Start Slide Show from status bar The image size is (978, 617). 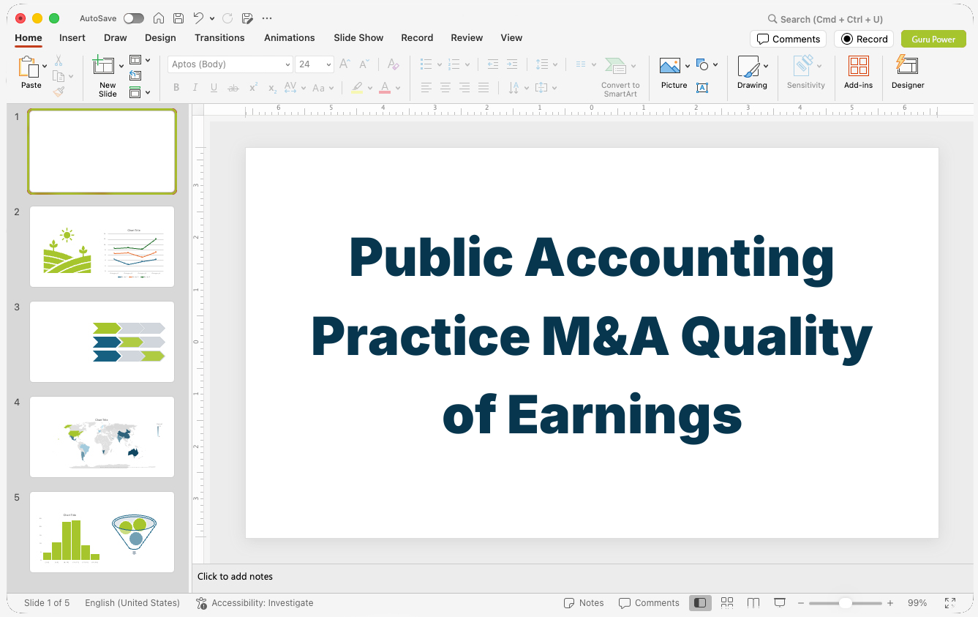tap(780, 603)
